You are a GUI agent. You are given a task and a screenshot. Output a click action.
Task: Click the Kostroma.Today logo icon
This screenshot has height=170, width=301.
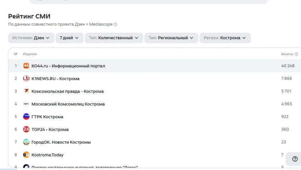(26, 155)
